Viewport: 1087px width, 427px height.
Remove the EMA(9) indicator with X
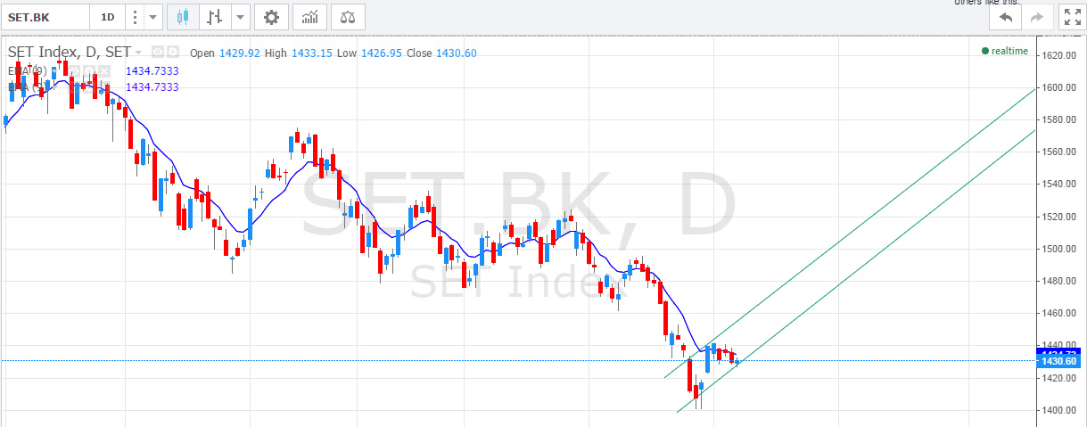click(x=103, y=70)
